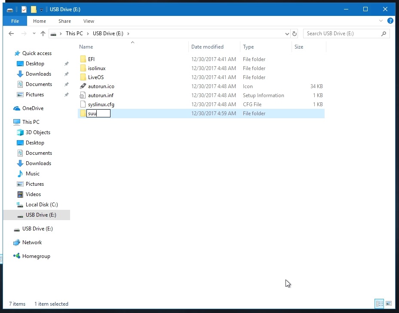Image resolution: width=399 pixels, height=313 pixels.
Task: Navigate back with the back arrow
Action: (12, 34)
